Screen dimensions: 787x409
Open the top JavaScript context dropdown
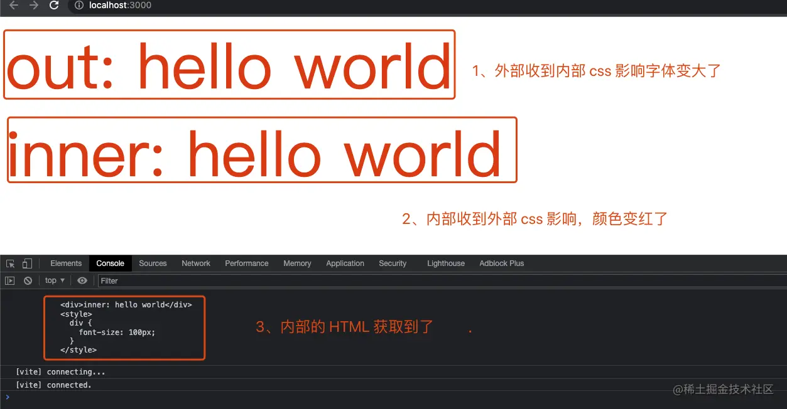coord(55,280)
